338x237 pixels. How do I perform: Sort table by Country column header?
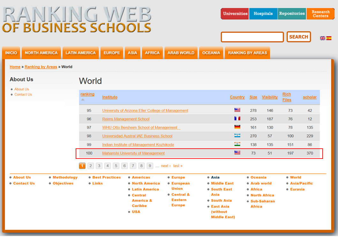[x=237, y=97]
